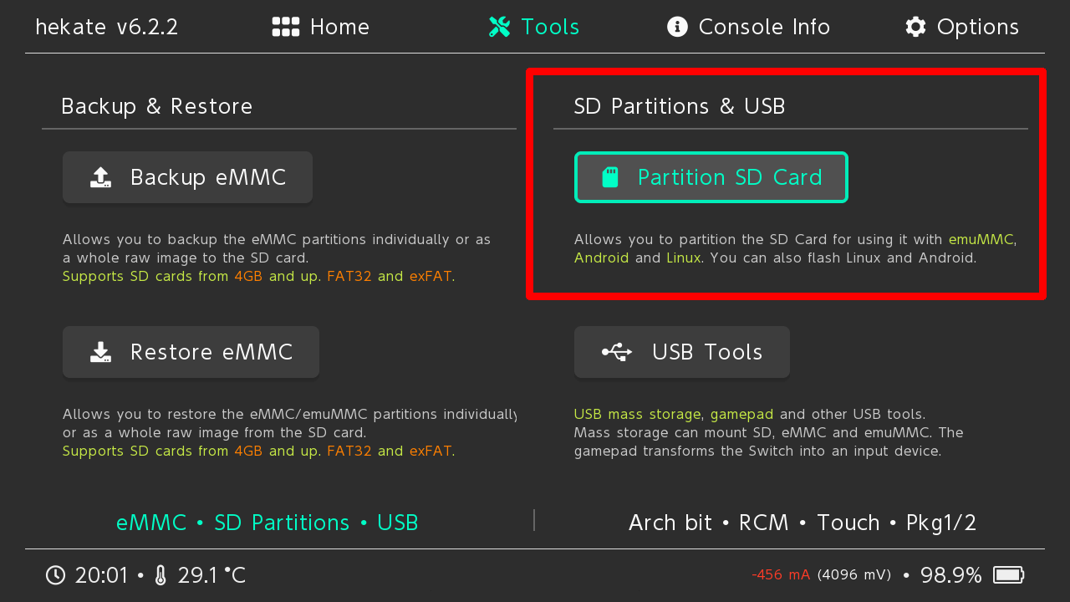The image size is (1070, 602).
Task: Switch to eMMC • SD Partitions • USB page
Action: (x=267, y=523)
